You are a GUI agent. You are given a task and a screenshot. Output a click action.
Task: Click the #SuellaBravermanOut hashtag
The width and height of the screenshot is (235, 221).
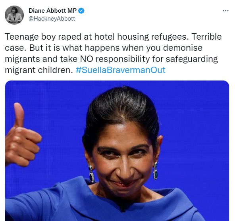point(121,70)
